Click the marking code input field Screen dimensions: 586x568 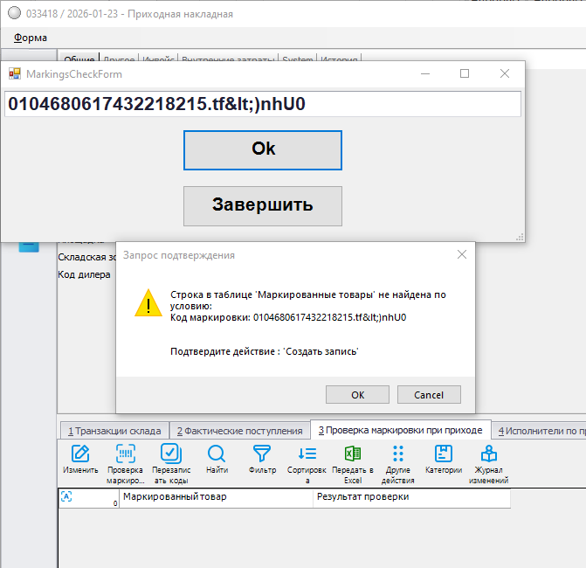(x=262, y=104)
